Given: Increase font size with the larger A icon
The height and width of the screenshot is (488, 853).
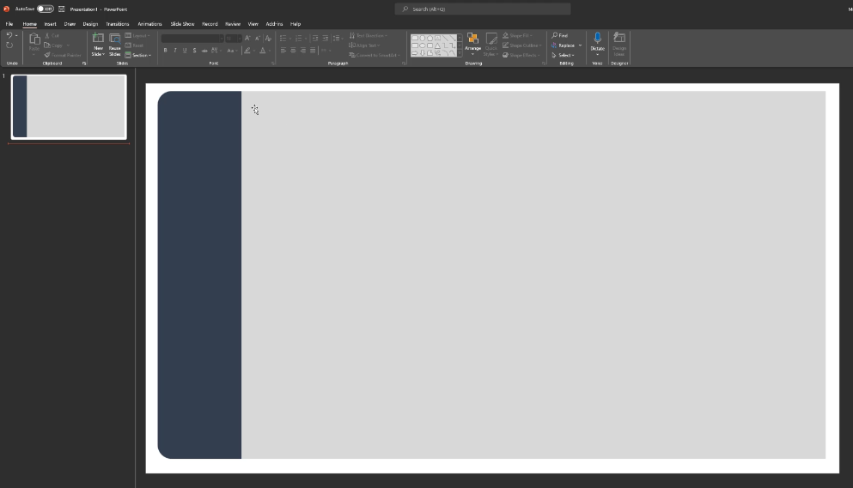Looking at the screenshot, I should [x=247, y=38].
